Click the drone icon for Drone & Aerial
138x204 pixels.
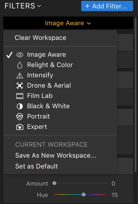(20, 86)
